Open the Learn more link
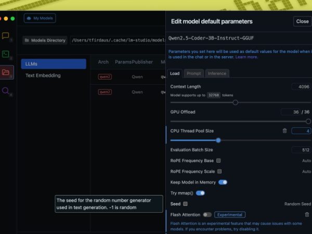 tap(246, 57)
